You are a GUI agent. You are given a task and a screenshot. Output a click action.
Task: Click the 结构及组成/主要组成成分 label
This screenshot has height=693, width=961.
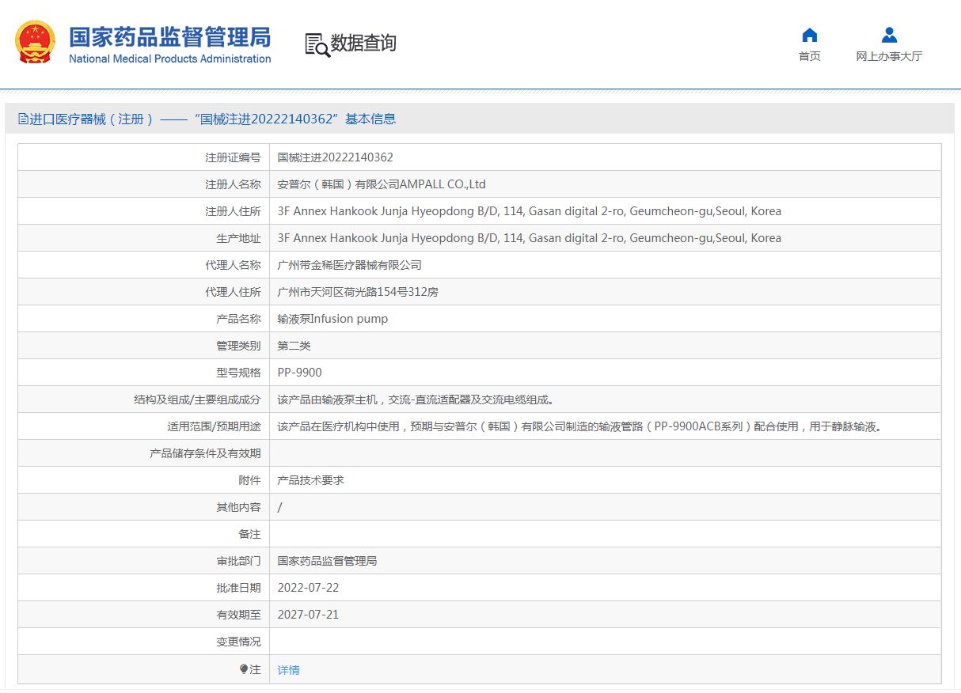[197, 400]
